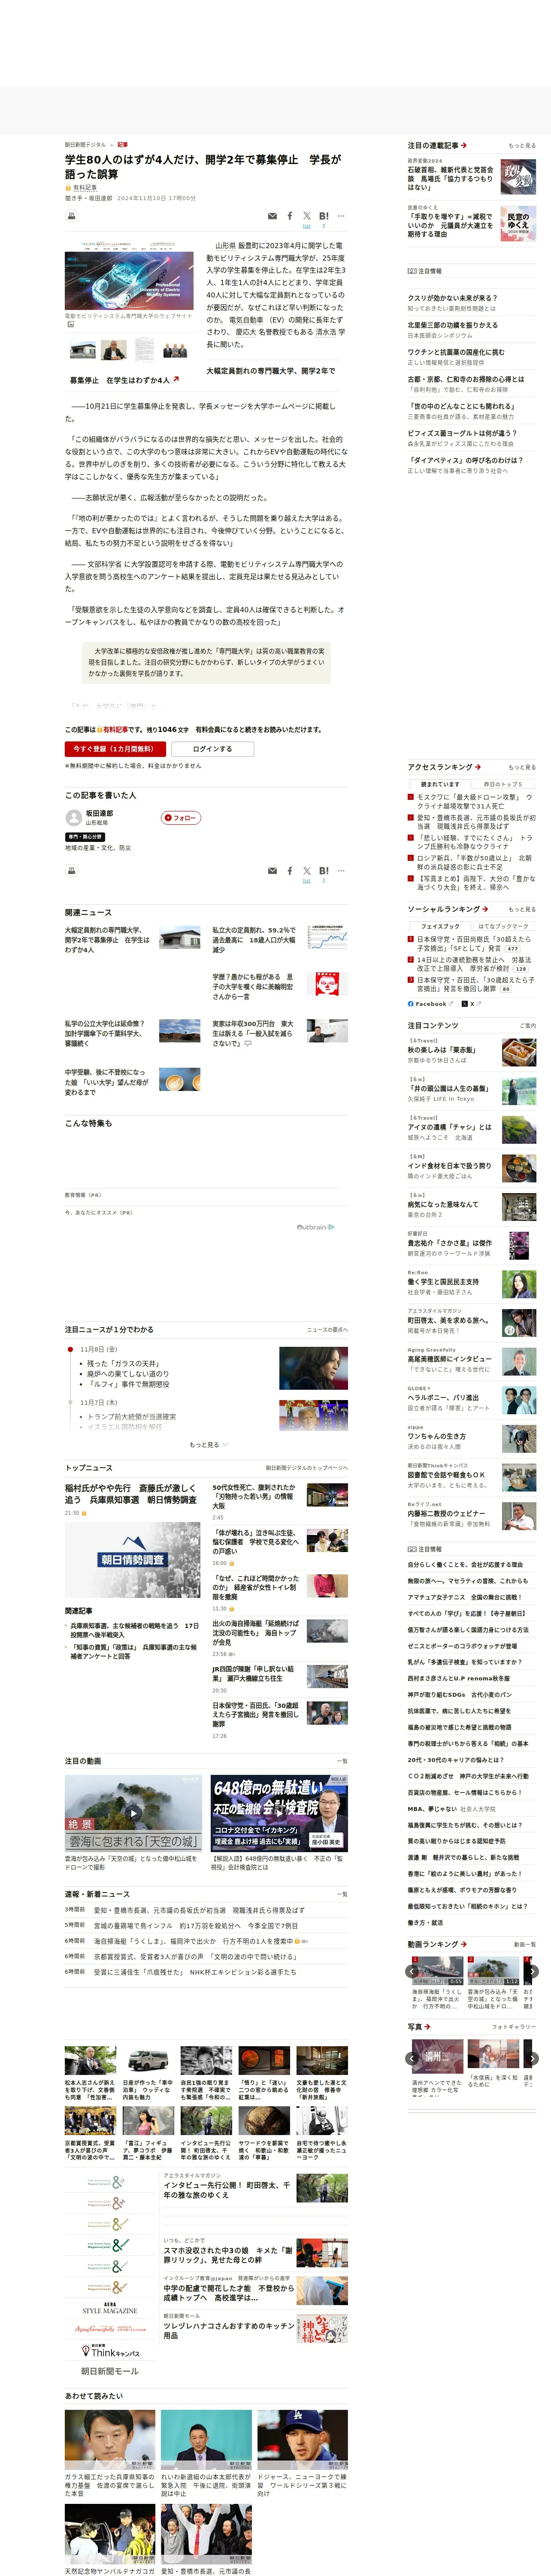Open main car image of the university website
Image resolution: width=551 pixels, height=2576 pixels.
(129, 275)
